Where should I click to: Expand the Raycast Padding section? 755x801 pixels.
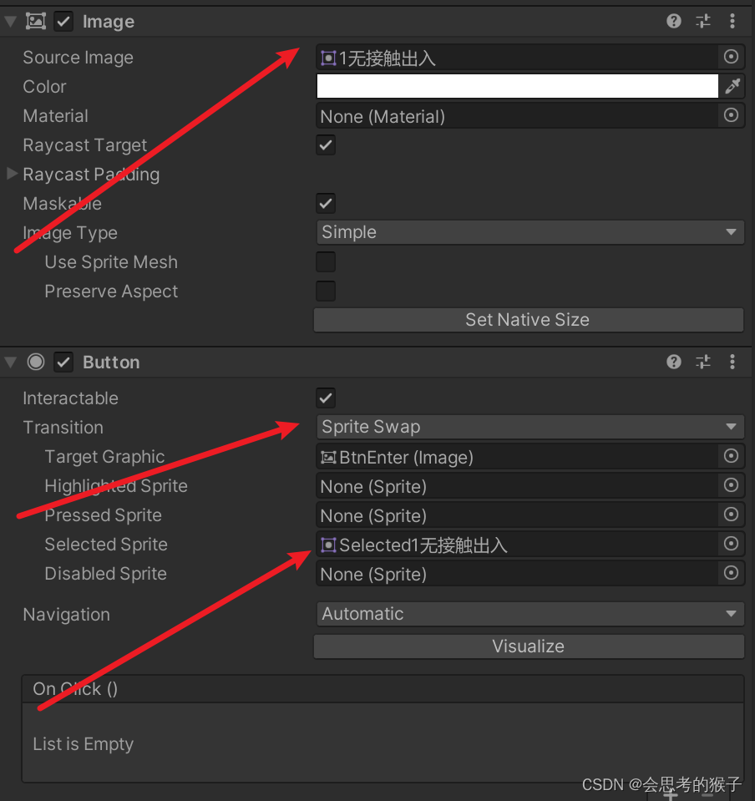pos(12,174)
